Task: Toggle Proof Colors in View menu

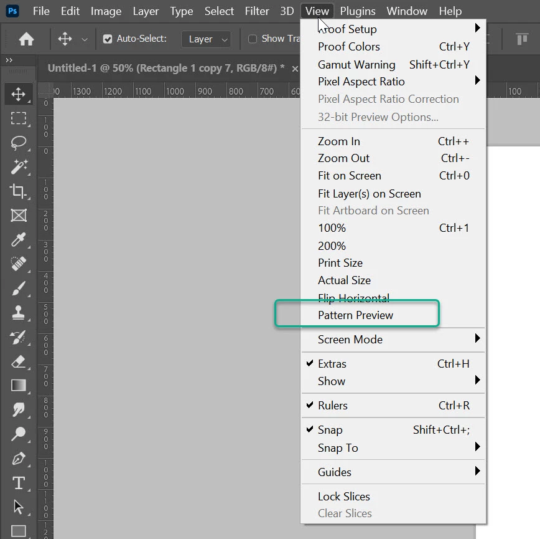Action: click(x=393, y=47)
